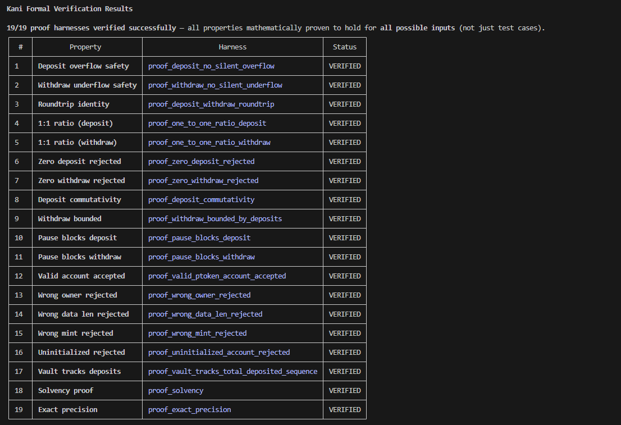The height and width of the screenshot is (425, 621).
Task: Open the proof_deposit_withdraw_roundtrip harness link
Action: [x=211, y=104]
